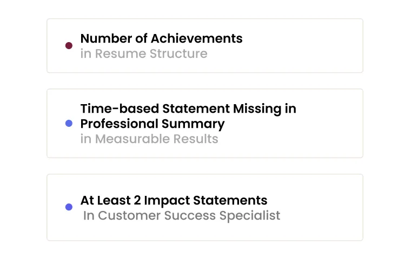Select the 'in Measurable Results' subtitle

pos(149,139)
